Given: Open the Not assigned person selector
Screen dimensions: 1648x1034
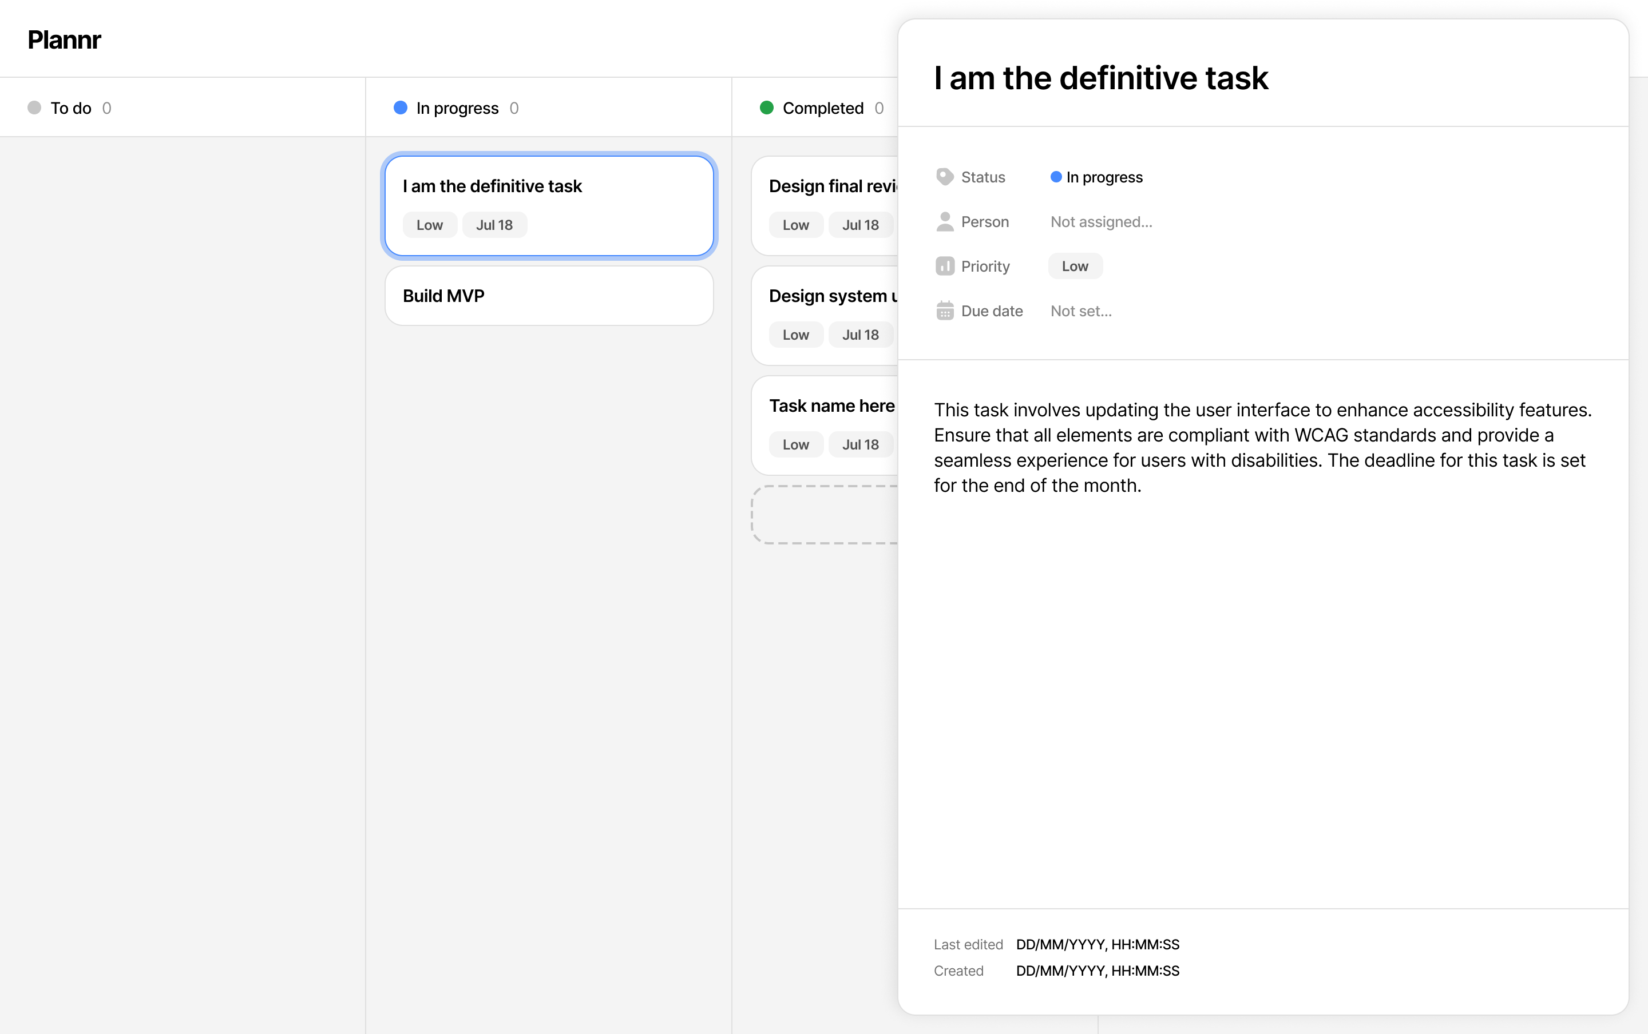Looking at the screenshot, I should (1101, 221).
